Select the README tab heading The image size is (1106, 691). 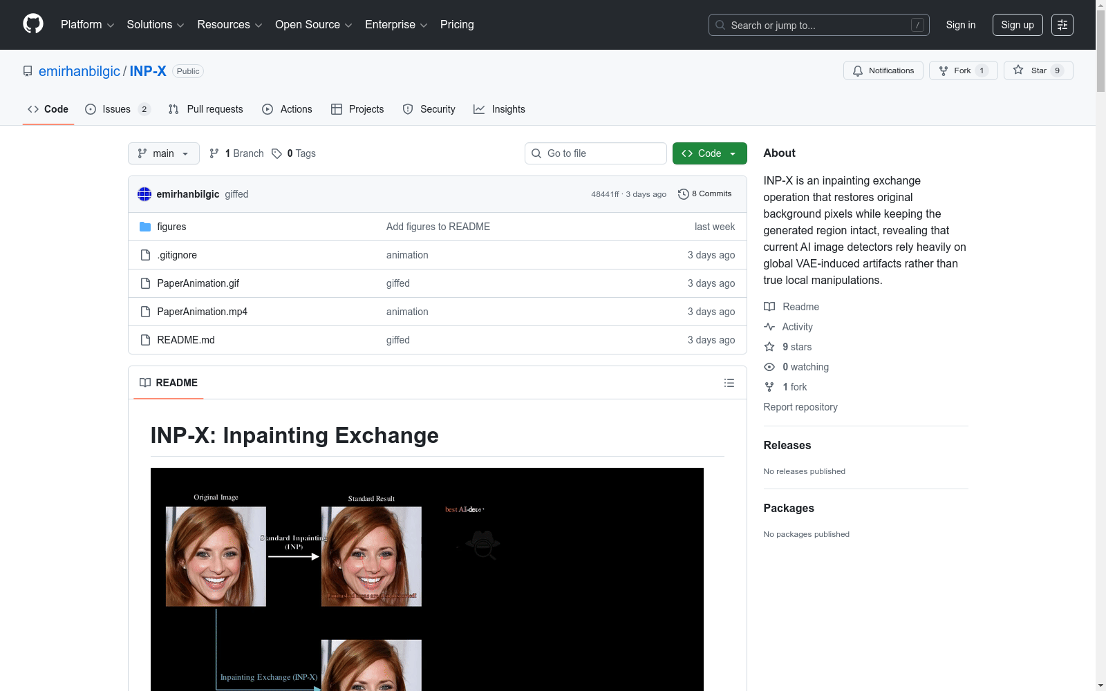pyautogui.click(x=169, y=383)
